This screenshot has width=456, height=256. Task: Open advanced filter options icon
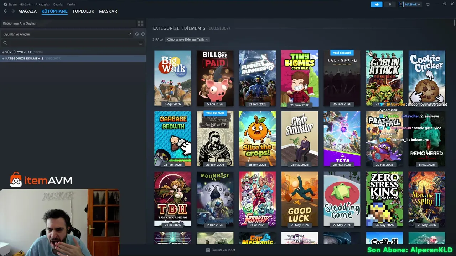click(x=140, y=43)
